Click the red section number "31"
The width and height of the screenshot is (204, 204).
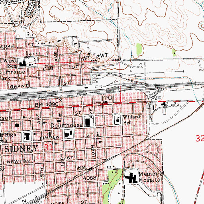pyautogui.click(x=48, y=147)
